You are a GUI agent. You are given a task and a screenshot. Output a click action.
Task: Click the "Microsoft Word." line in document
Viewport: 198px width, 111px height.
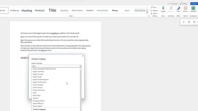[26, 42]
